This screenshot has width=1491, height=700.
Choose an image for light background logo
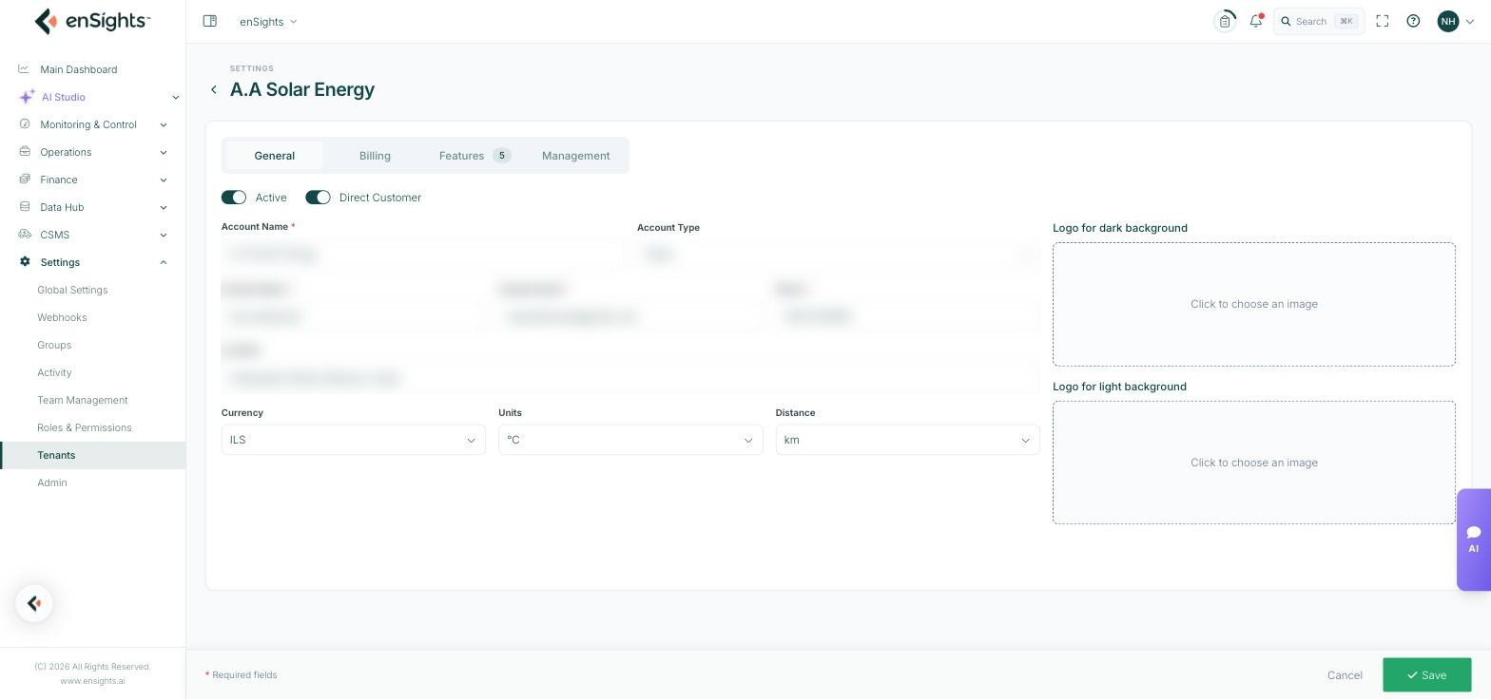[1253, 463]
